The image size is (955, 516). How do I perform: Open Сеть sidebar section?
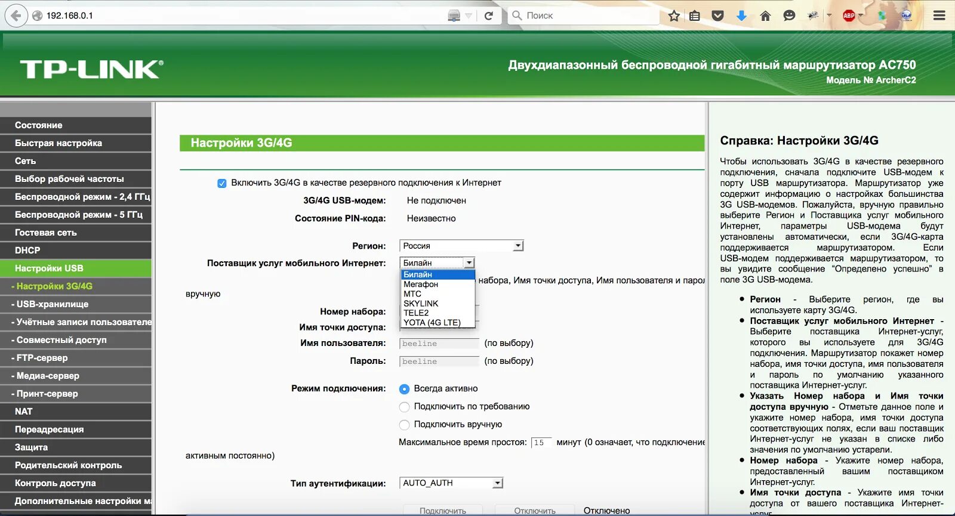[x=76, y=161]
